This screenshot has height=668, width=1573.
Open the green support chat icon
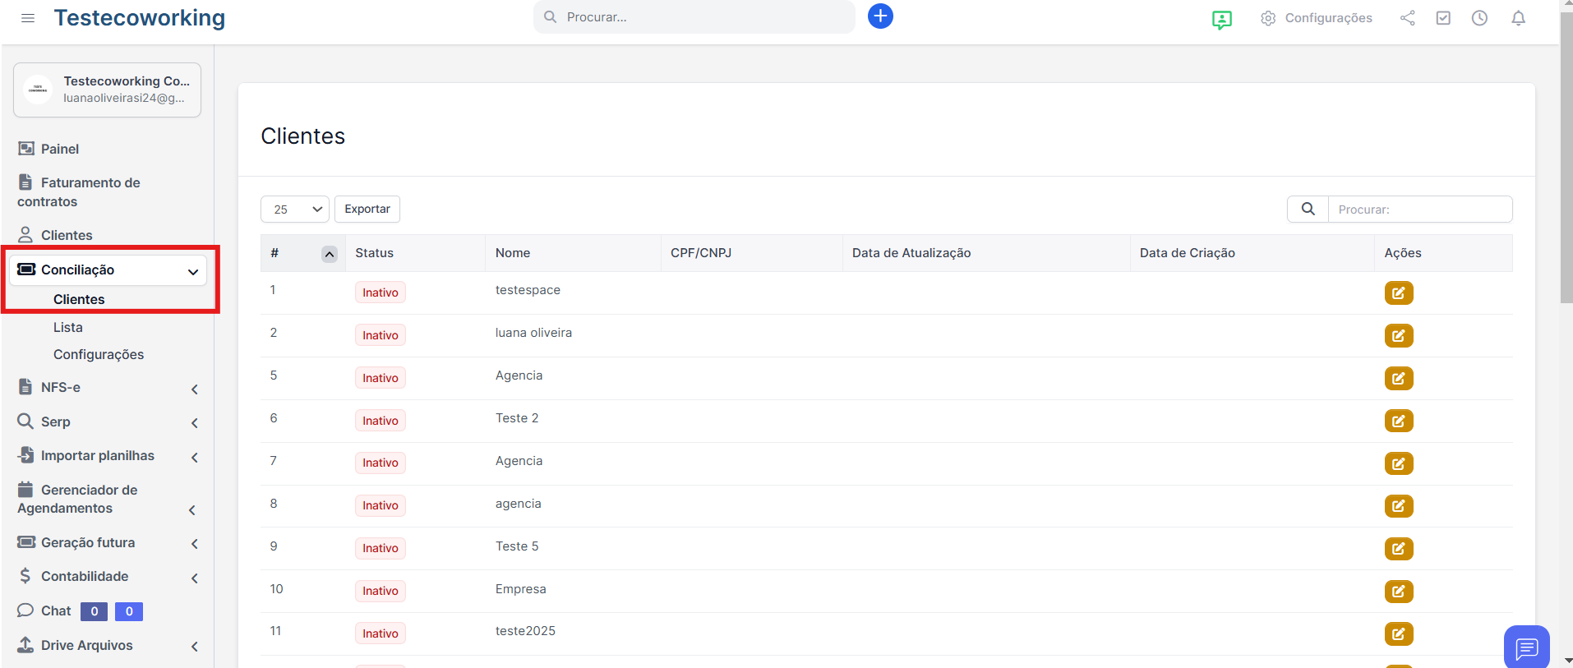pos(1222,20)
